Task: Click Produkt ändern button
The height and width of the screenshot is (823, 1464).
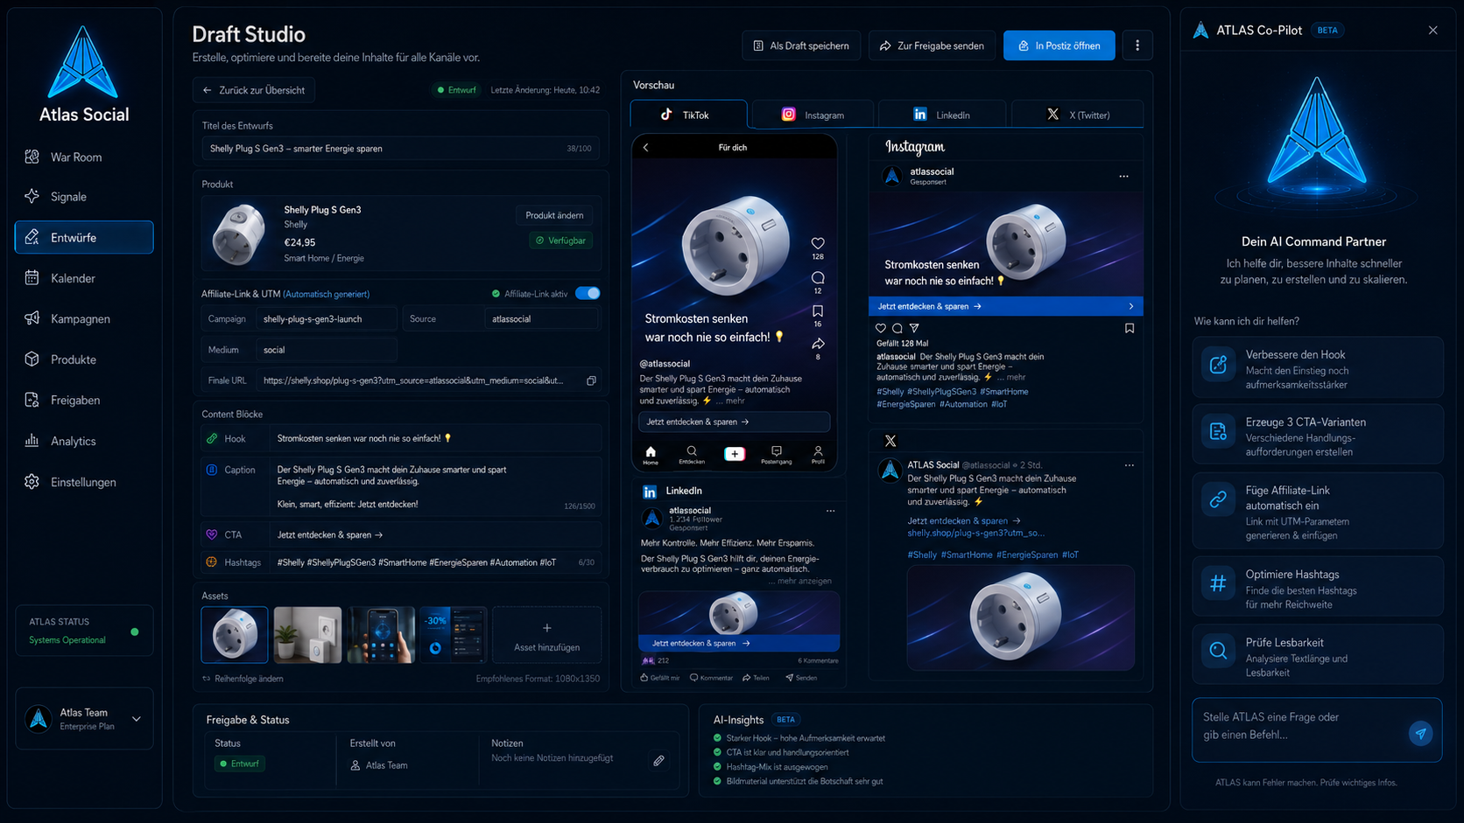Action: (x=554, y=215)
